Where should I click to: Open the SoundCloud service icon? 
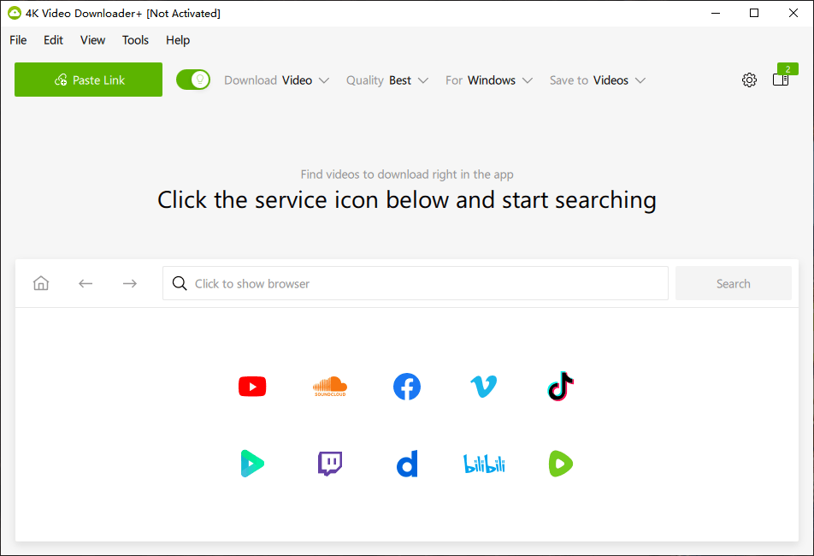coord(330,387)
